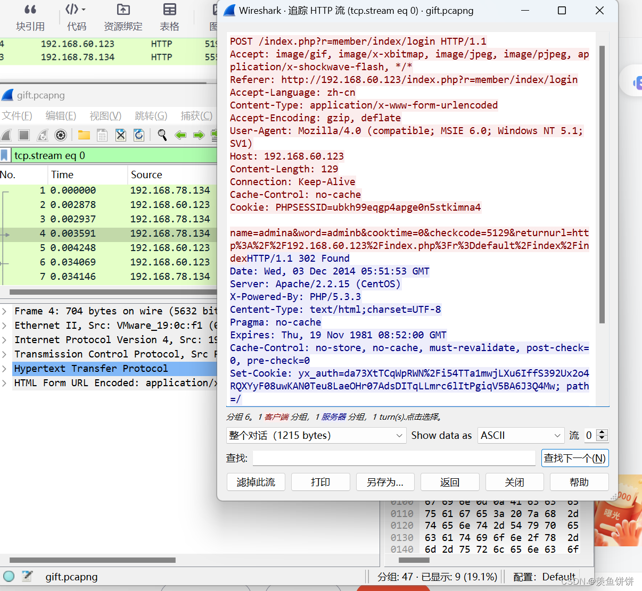Select packet 2 at time 0.002878

coord(109,205)
